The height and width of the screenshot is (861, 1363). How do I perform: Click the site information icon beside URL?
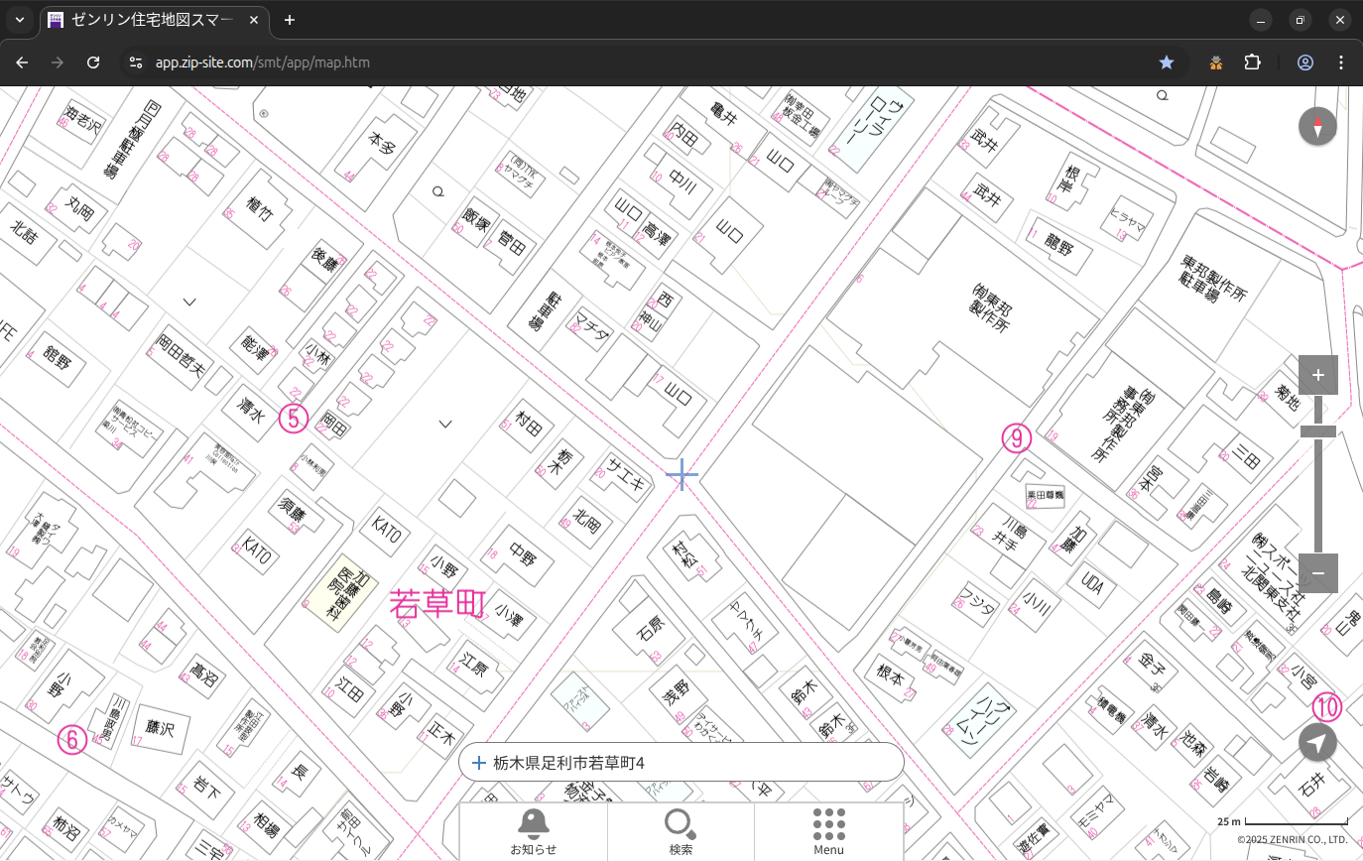(135, 62)
